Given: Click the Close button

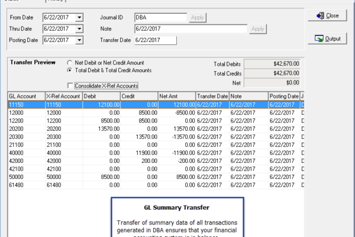Looking at the screenshot, I should pos(327,15).
